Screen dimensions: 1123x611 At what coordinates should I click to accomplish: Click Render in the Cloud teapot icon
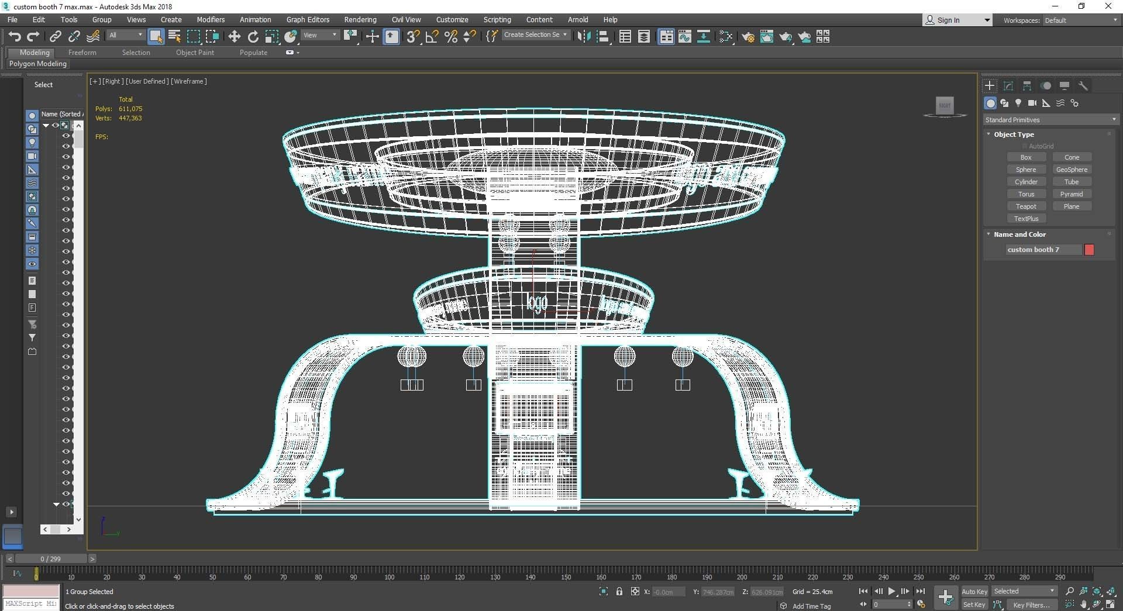point(804,37)
